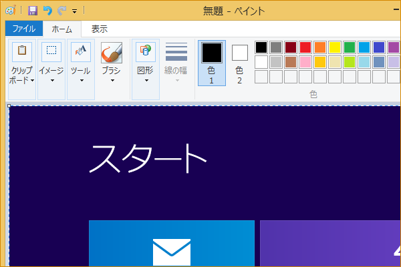Click the Save floppy disk icon
Screen dimensions: 401x267
(33, 11)
